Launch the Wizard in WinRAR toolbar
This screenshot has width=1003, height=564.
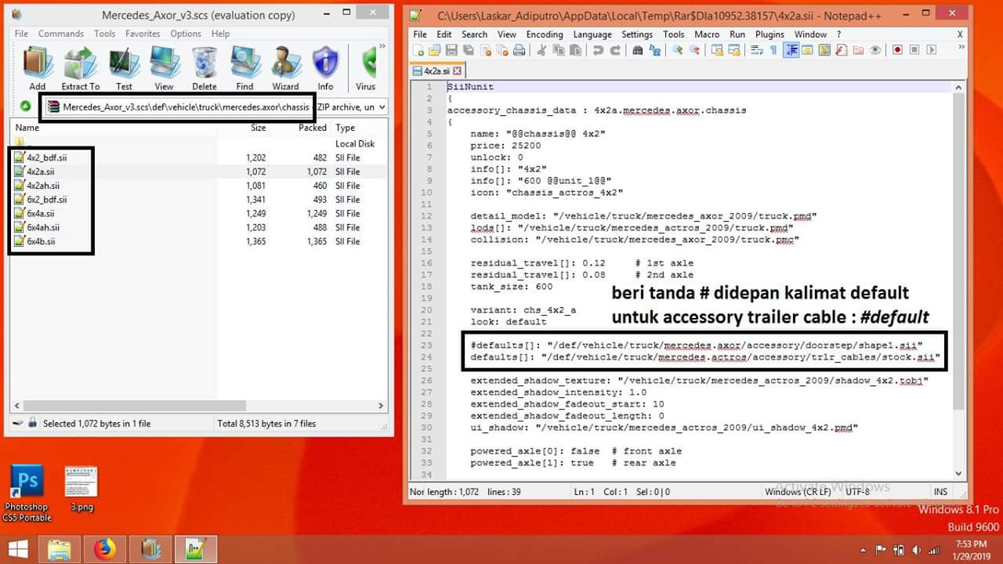[x=285, y=68]
